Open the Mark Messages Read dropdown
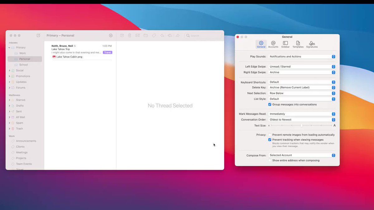Screen dimensions: 374x210 coord(302,114)
